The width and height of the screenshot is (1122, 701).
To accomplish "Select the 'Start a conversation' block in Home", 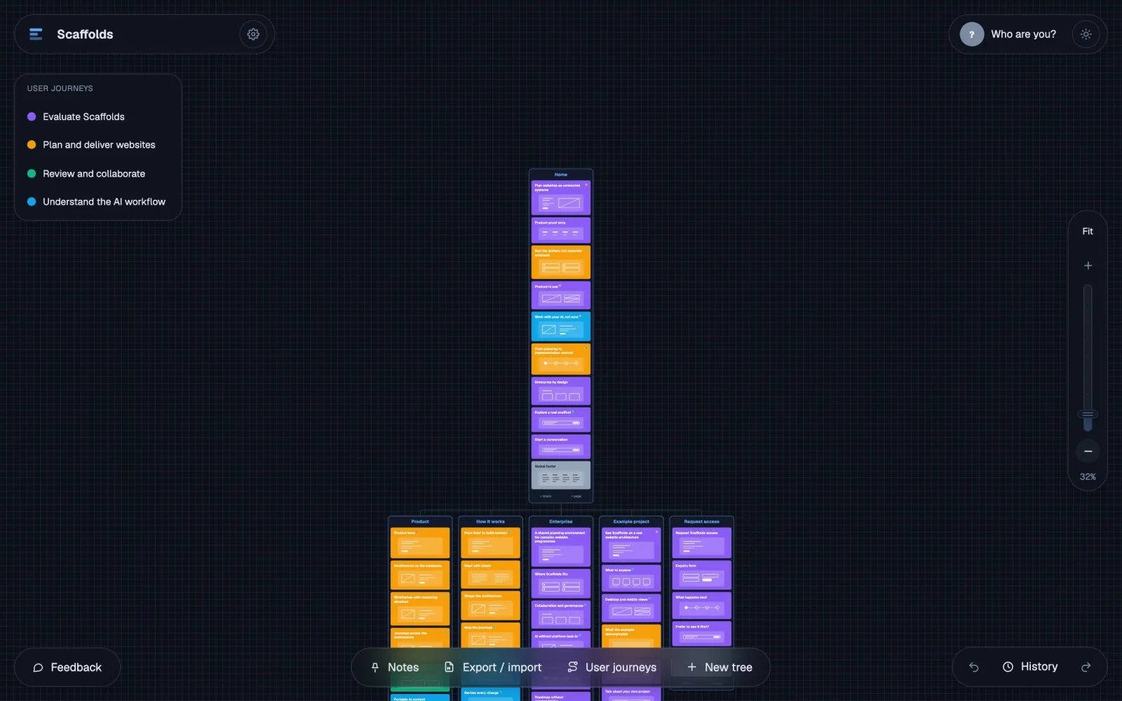I will 561,447.
